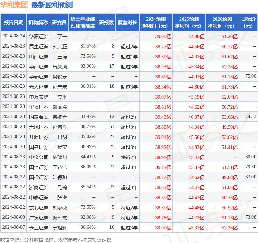
Task: Click the 华利集团 title link
Action: coord(14,5)
